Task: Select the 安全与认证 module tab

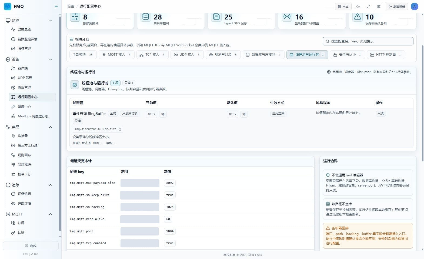Action: [347, 55]
